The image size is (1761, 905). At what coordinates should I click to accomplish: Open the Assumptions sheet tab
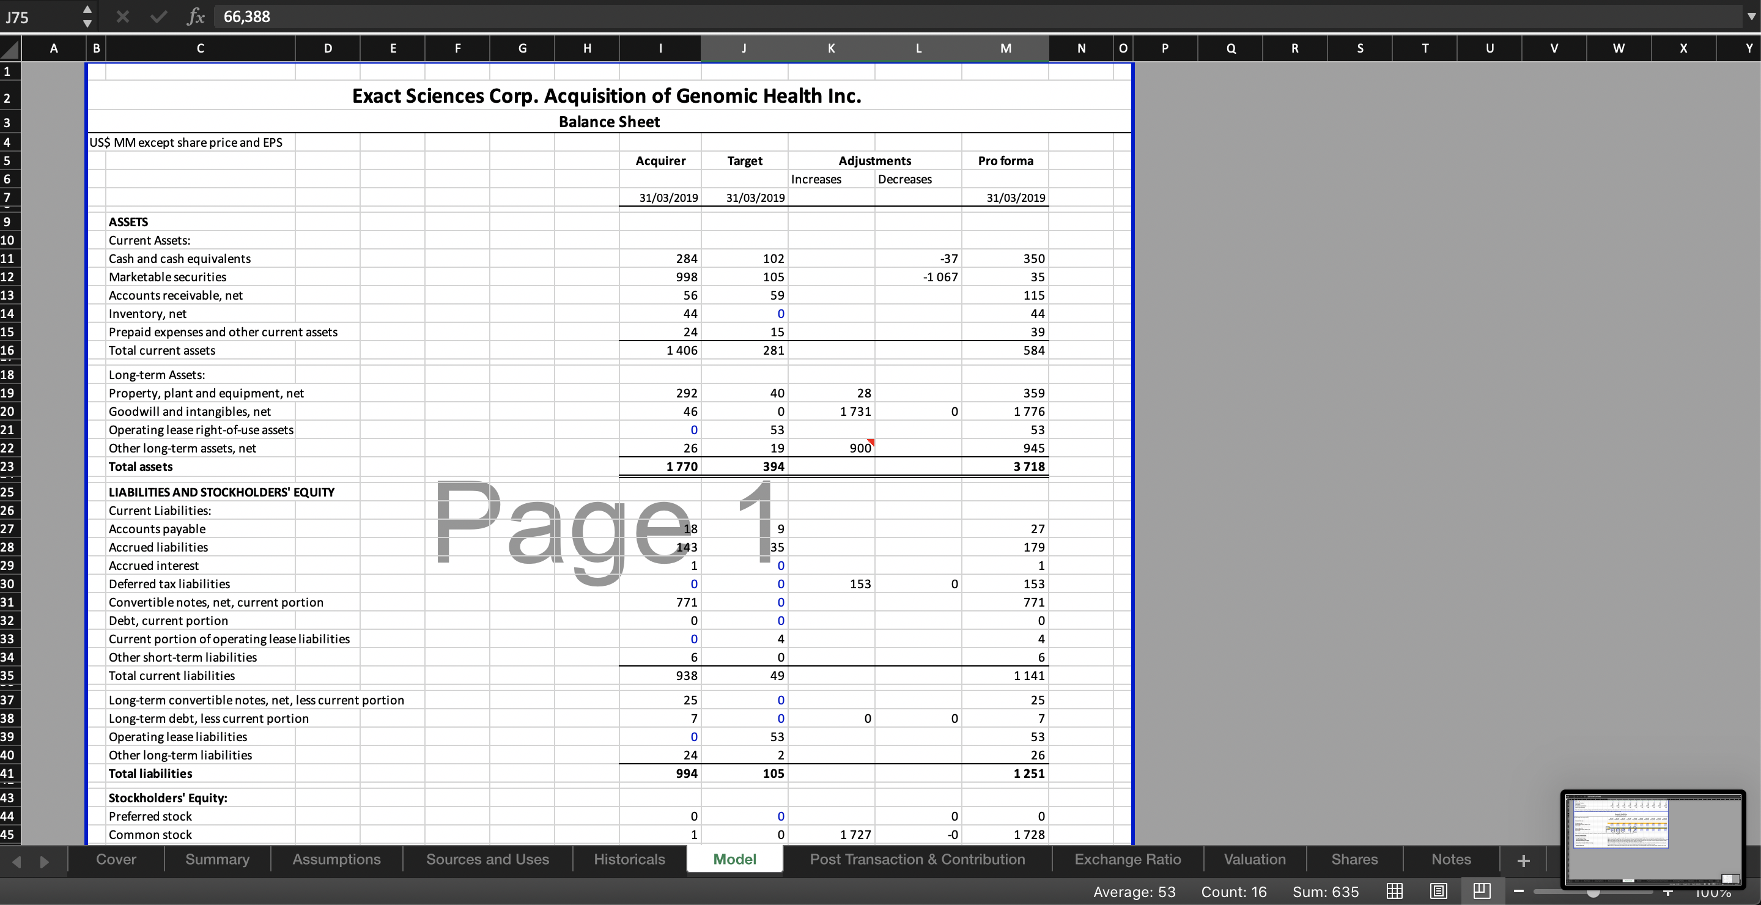(x=336, y=859)
